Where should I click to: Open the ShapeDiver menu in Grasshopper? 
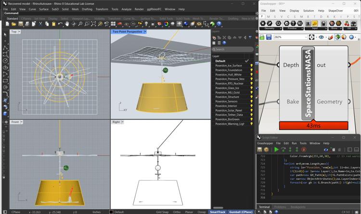click(x=335, y=10)
